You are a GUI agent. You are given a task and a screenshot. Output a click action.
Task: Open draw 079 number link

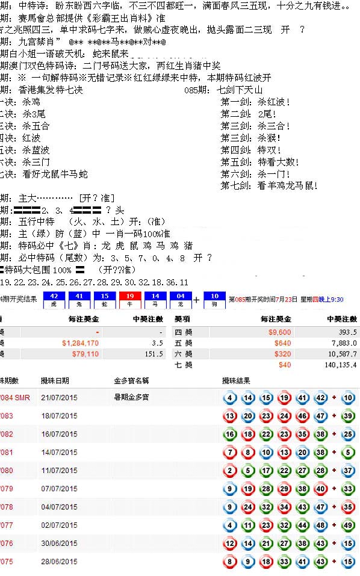point(7,489)
